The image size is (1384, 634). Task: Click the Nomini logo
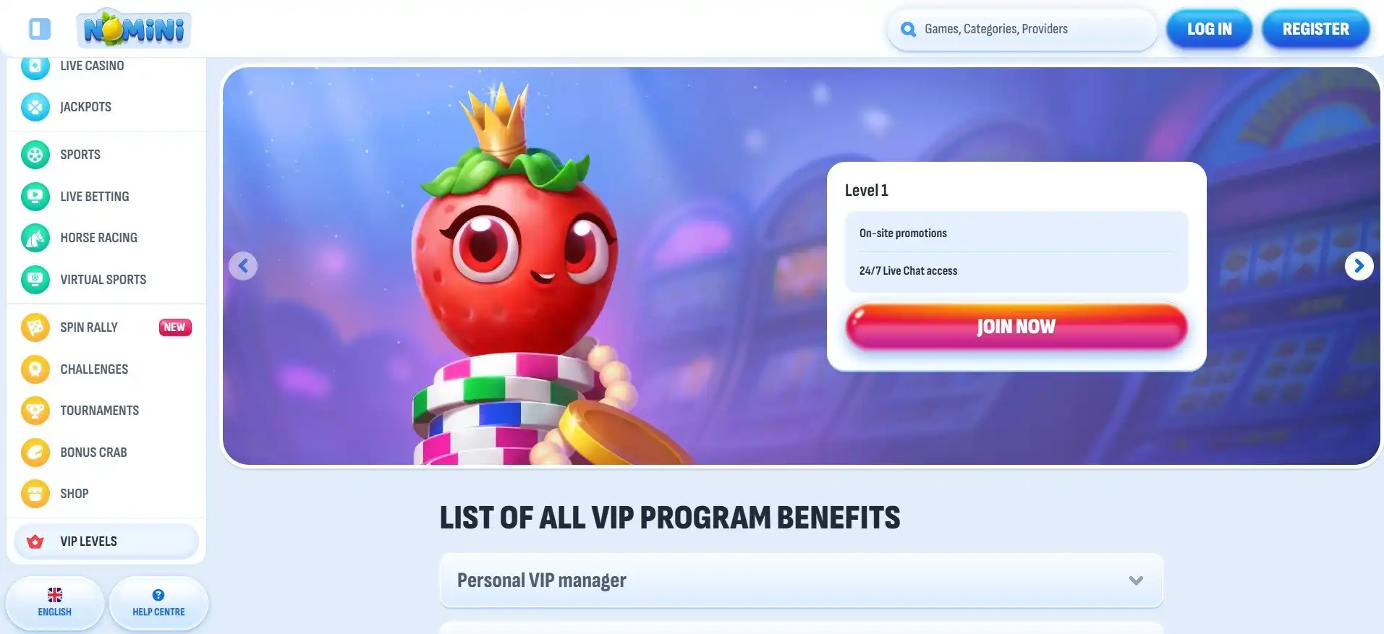point(134,29)
